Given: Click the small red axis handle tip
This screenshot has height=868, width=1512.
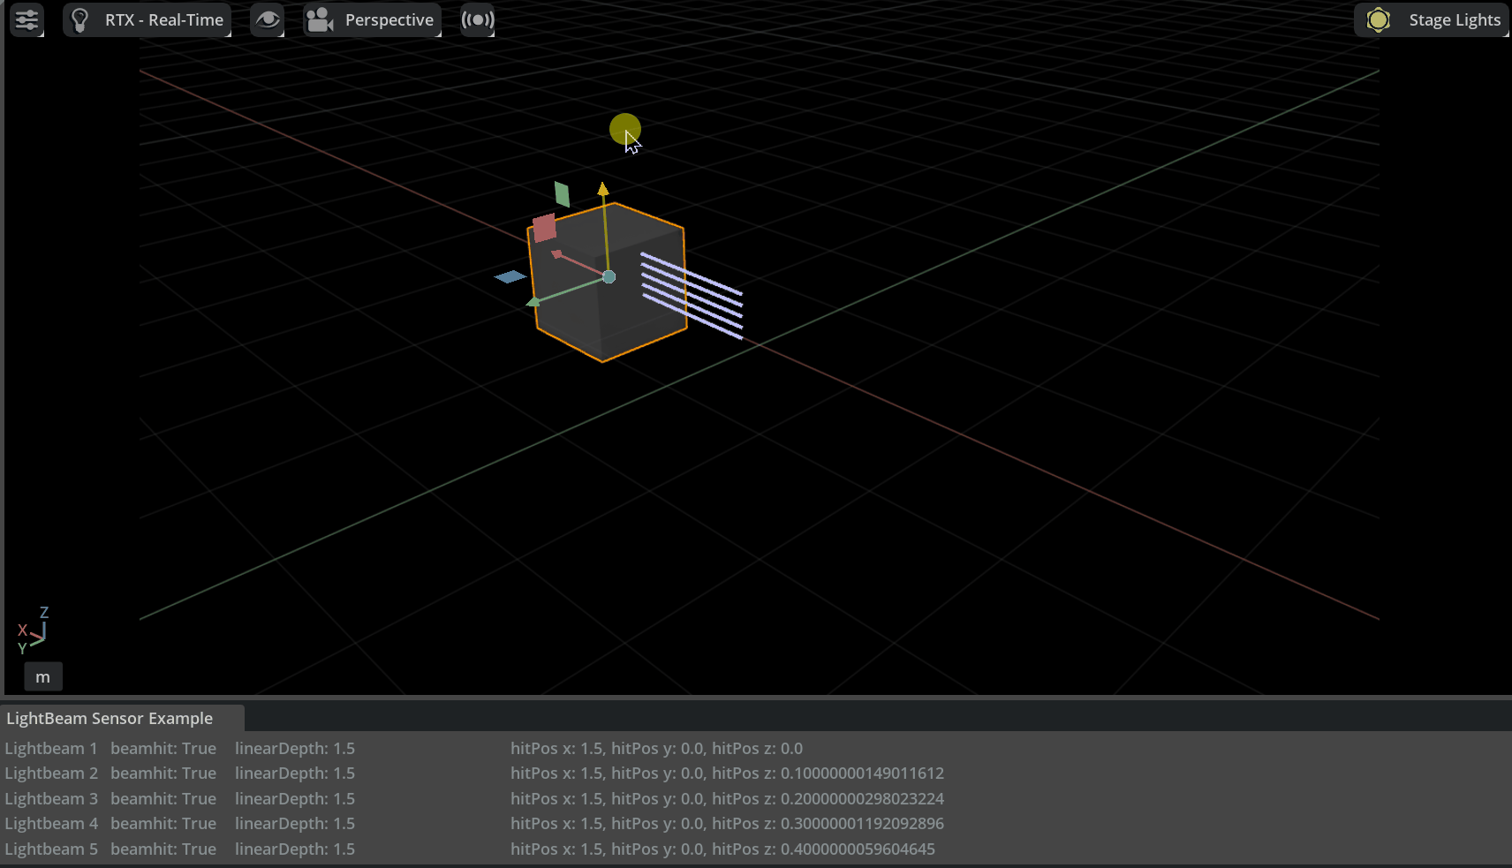Looking at the screenshot, I should [x=556, y=254].
